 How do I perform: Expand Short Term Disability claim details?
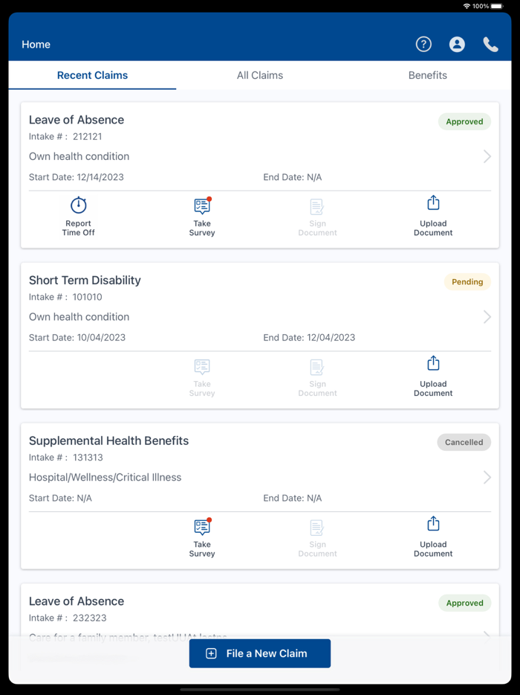coord(487,316)
